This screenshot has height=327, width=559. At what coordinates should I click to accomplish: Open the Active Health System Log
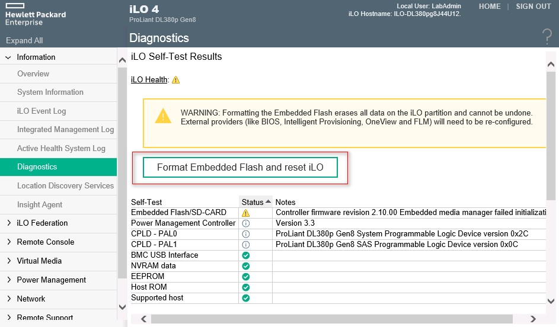click(x=61, y=149)
